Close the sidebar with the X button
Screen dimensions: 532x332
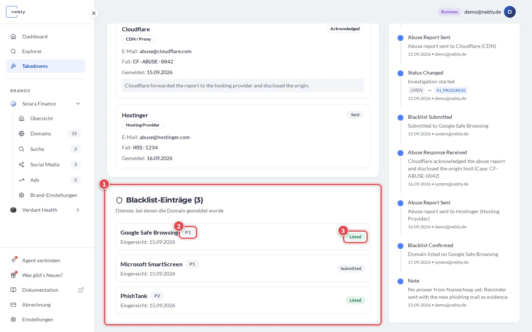[94, 13]
